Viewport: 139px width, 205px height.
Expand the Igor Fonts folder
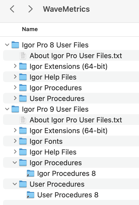pos(15,141)
